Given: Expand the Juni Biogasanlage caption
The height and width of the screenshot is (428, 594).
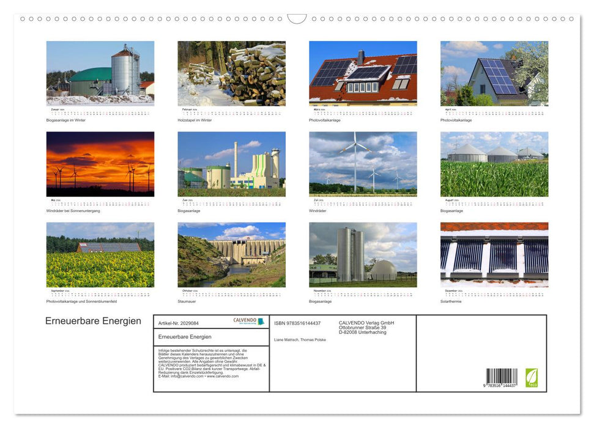Looking at the screenshot, I should (187, 210).
